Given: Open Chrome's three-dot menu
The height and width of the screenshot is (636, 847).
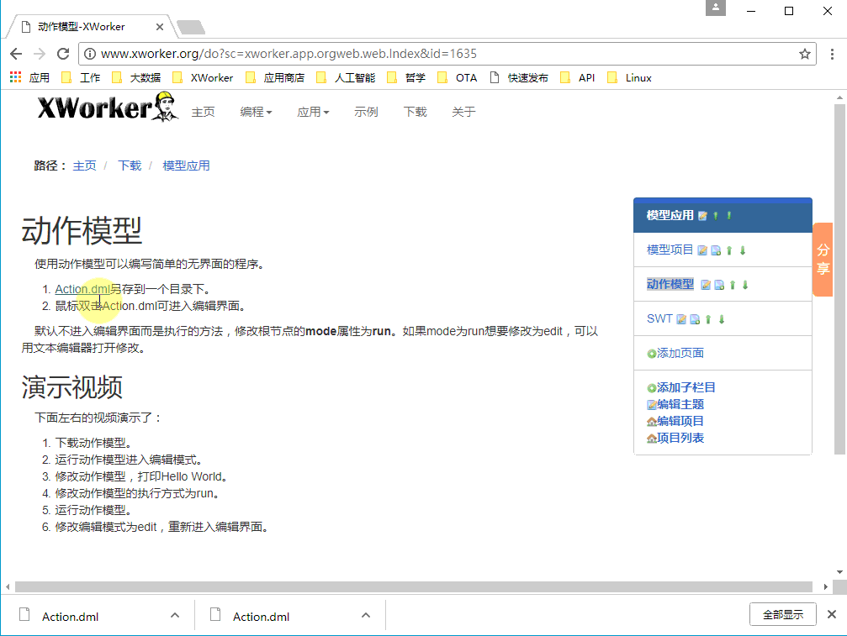Looking at the screenshot, I should [832, 54].
